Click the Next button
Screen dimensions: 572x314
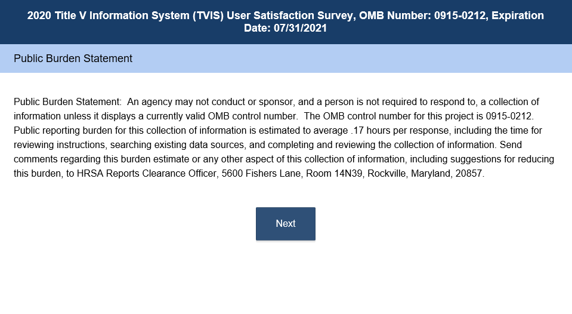click(285, 224)
